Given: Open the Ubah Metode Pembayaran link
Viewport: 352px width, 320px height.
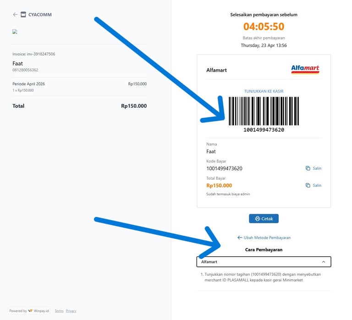Looking at the screenshot, I should coord(267,237).
